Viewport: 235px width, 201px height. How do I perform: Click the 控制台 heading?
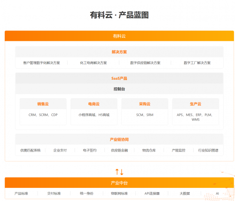(119, 89)
